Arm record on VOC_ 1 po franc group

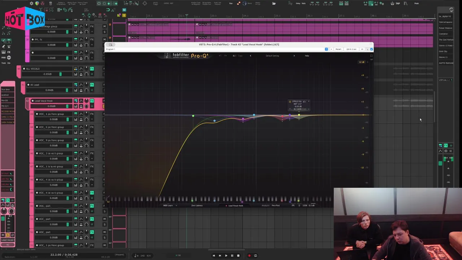[x=37, y=114]
